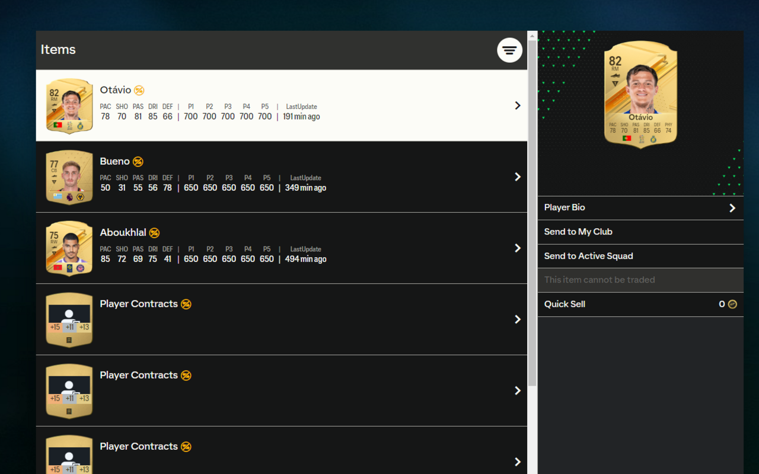Screen dimensions: 759x474
Task: Open Player Bio
Action: pos(640,208)
